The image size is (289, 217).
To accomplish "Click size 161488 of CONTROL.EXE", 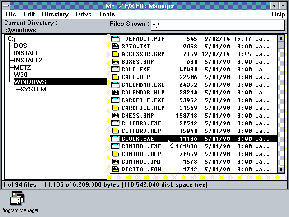I will pos(186,146).
